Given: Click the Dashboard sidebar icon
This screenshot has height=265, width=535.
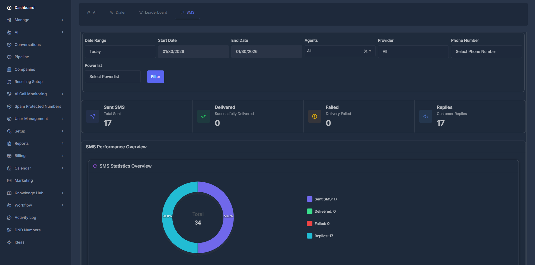Looking at the screenshot, I should pos(9,8).
